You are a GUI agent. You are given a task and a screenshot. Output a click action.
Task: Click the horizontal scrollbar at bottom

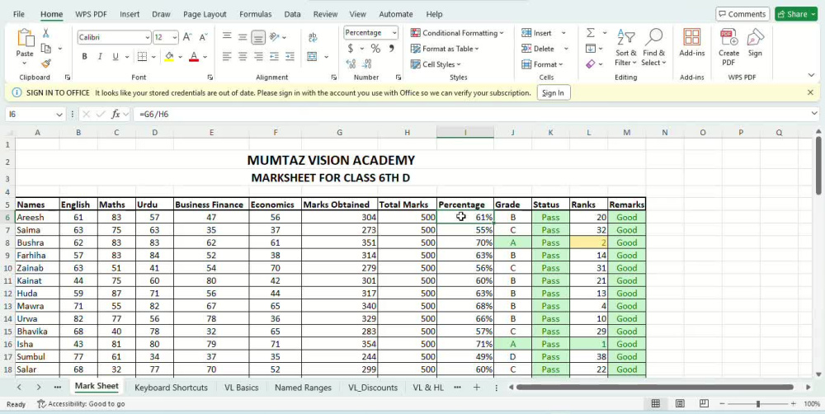(654, 387)
